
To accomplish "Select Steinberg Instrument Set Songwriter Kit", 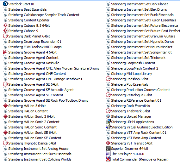I will 141,52.
